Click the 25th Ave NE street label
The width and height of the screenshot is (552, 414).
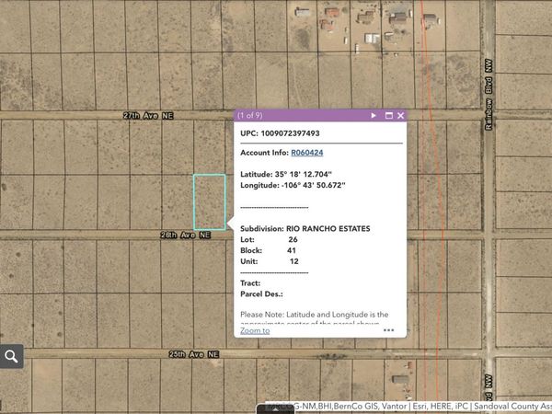point(193,354)
